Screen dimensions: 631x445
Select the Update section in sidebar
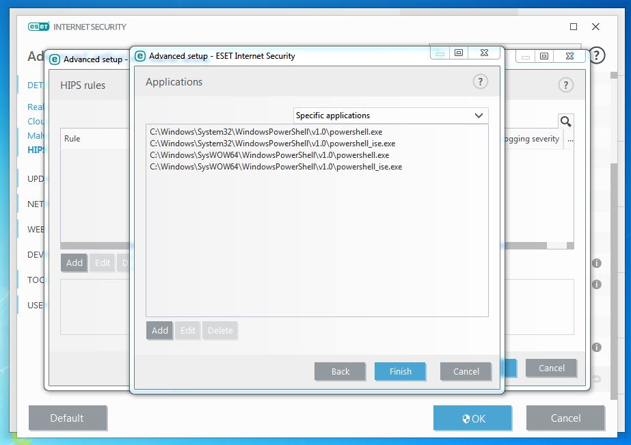36,178
